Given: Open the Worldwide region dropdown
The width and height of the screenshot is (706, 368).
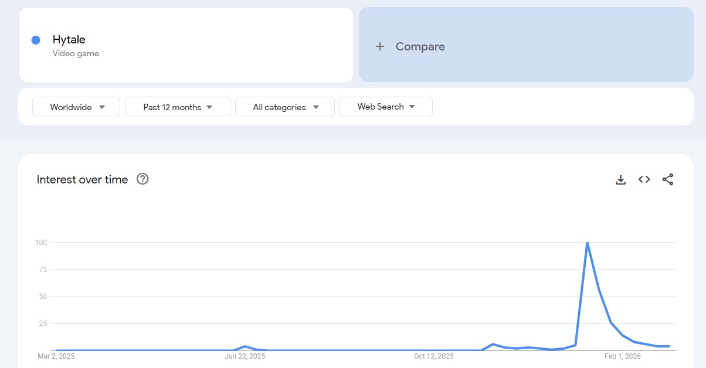Looking at the screenshot, I should (76, 107).
